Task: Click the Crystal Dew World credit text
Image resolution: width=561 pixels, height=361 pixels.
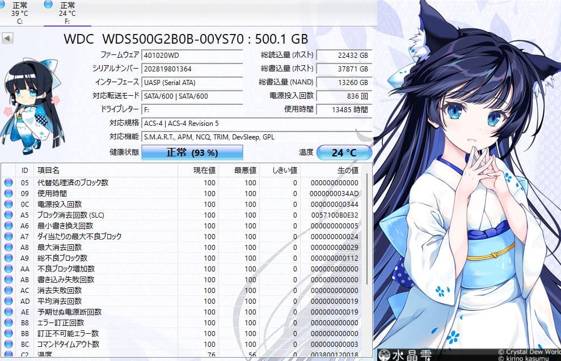Action: click(528, 352)
